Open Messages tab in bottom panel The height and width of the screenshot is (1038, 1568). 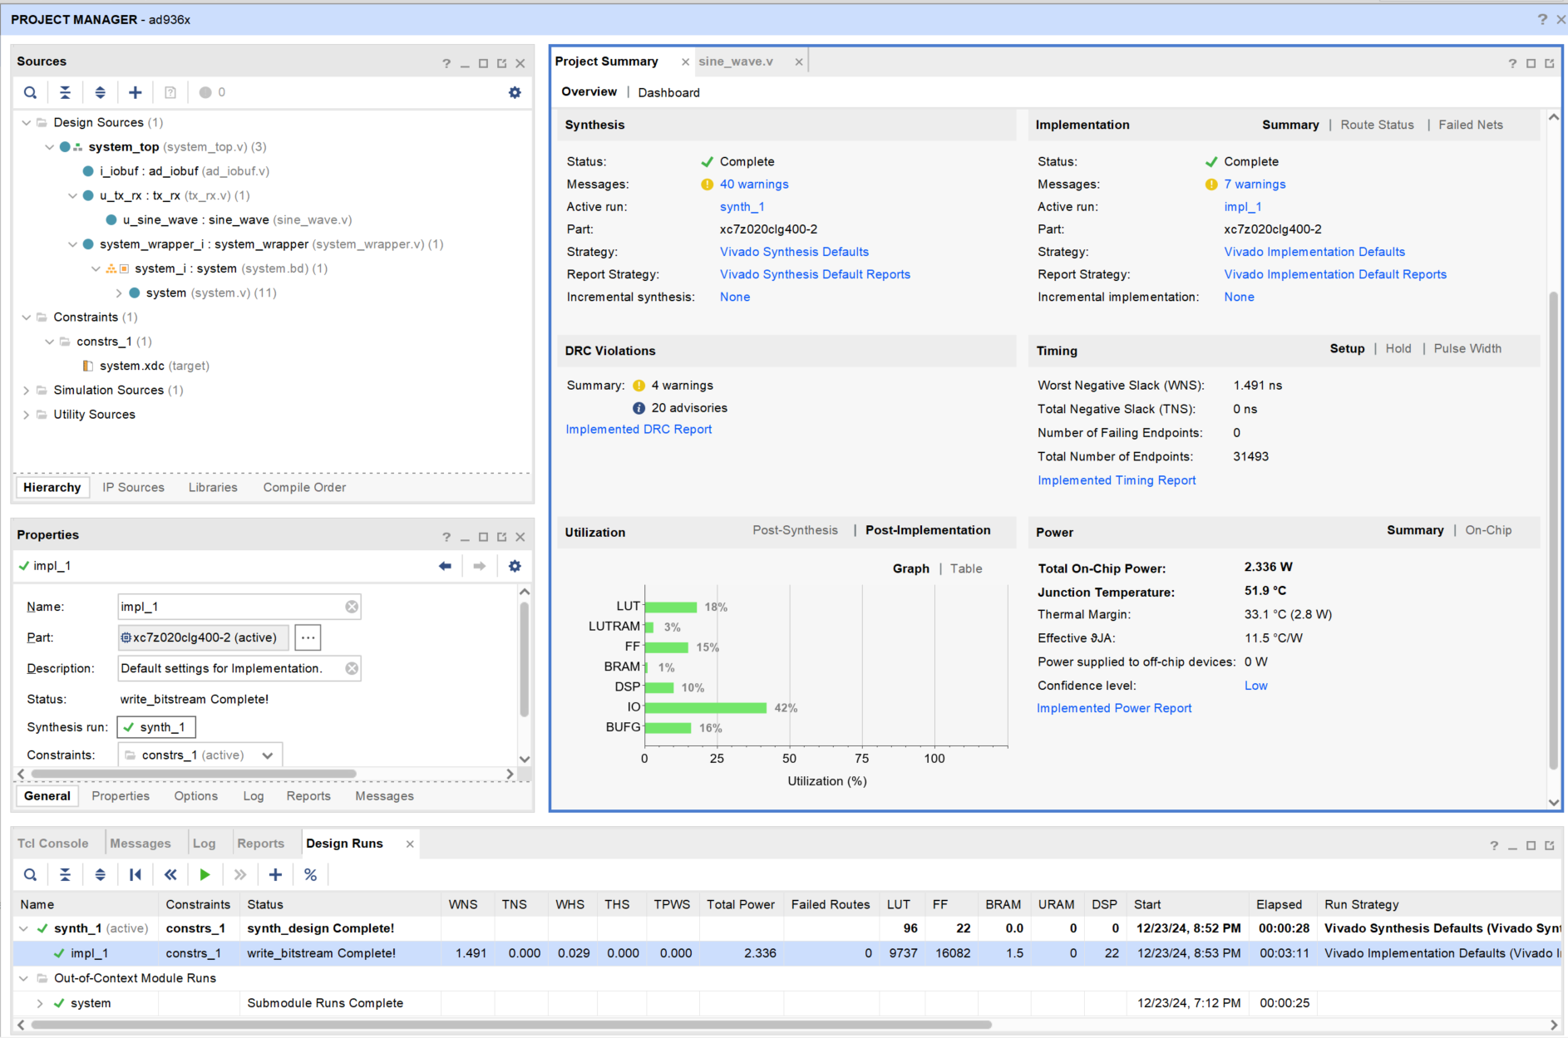coord(141,844)
